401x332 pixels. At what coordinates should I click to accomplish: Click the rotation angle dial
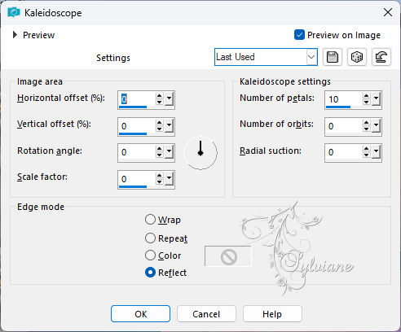200,153
